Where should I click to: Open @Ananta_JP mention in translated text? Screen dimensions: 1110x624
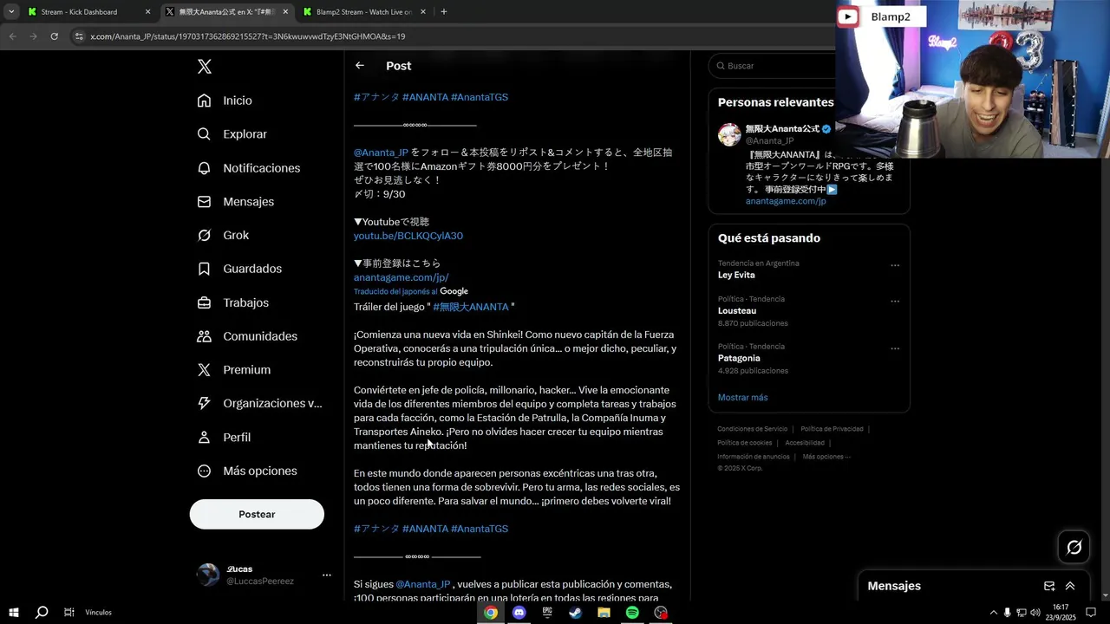coord(423,584)
